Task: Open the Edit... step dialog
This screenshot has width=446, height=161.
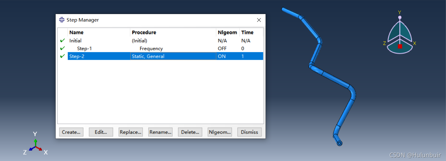Action: pos(101,132)
